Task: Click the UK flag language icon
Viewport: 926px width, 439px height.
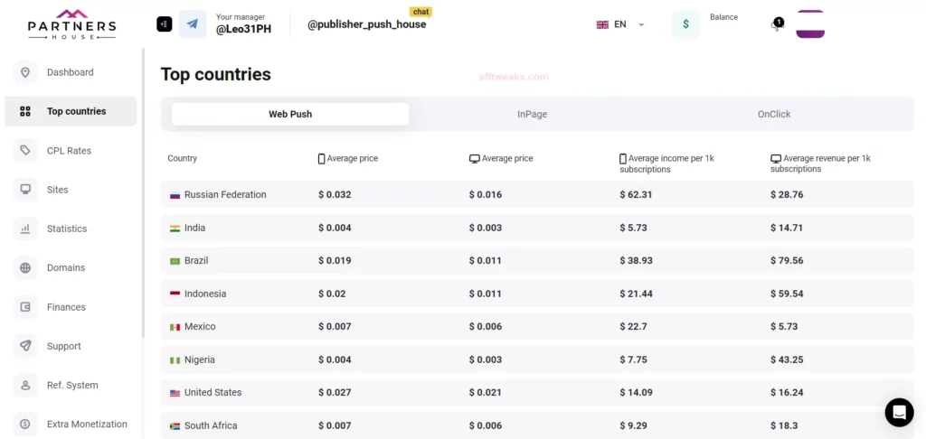Action: click(602, 24)
